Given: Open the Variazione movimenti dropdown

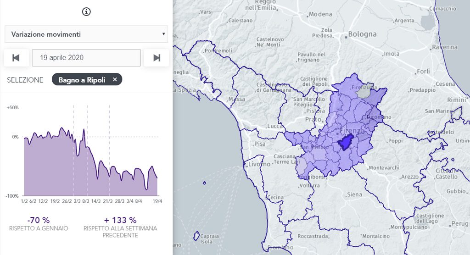Looking at the screenshot, I should pyautogui.click(x=86, y=34).
